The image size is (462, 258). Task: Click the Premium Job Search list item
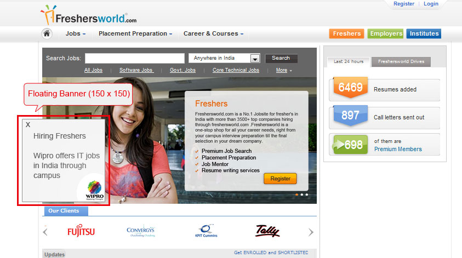tap(226, 151)
